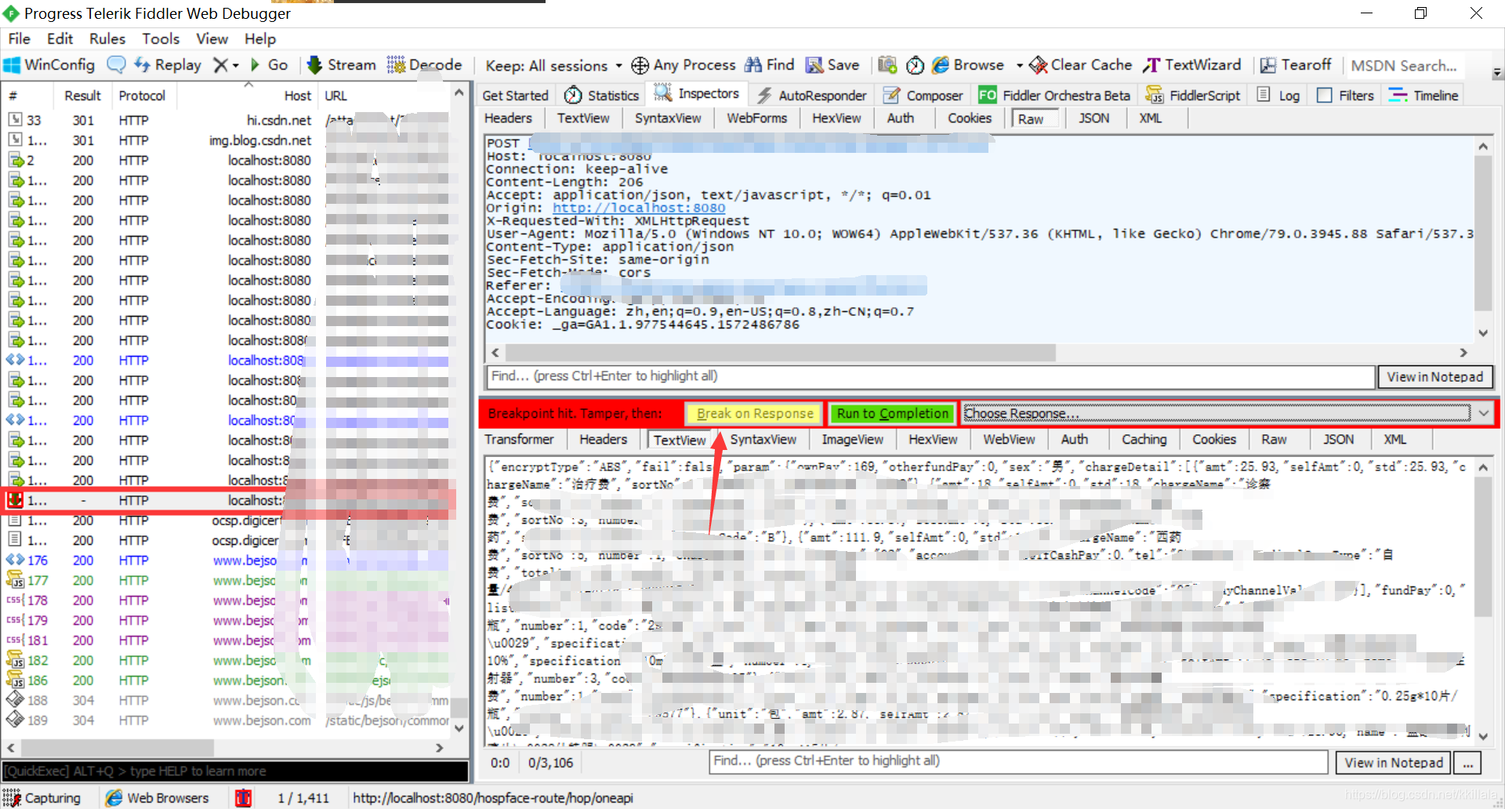Open the Tools menu

pyautogui.click(x=161, y=38)
